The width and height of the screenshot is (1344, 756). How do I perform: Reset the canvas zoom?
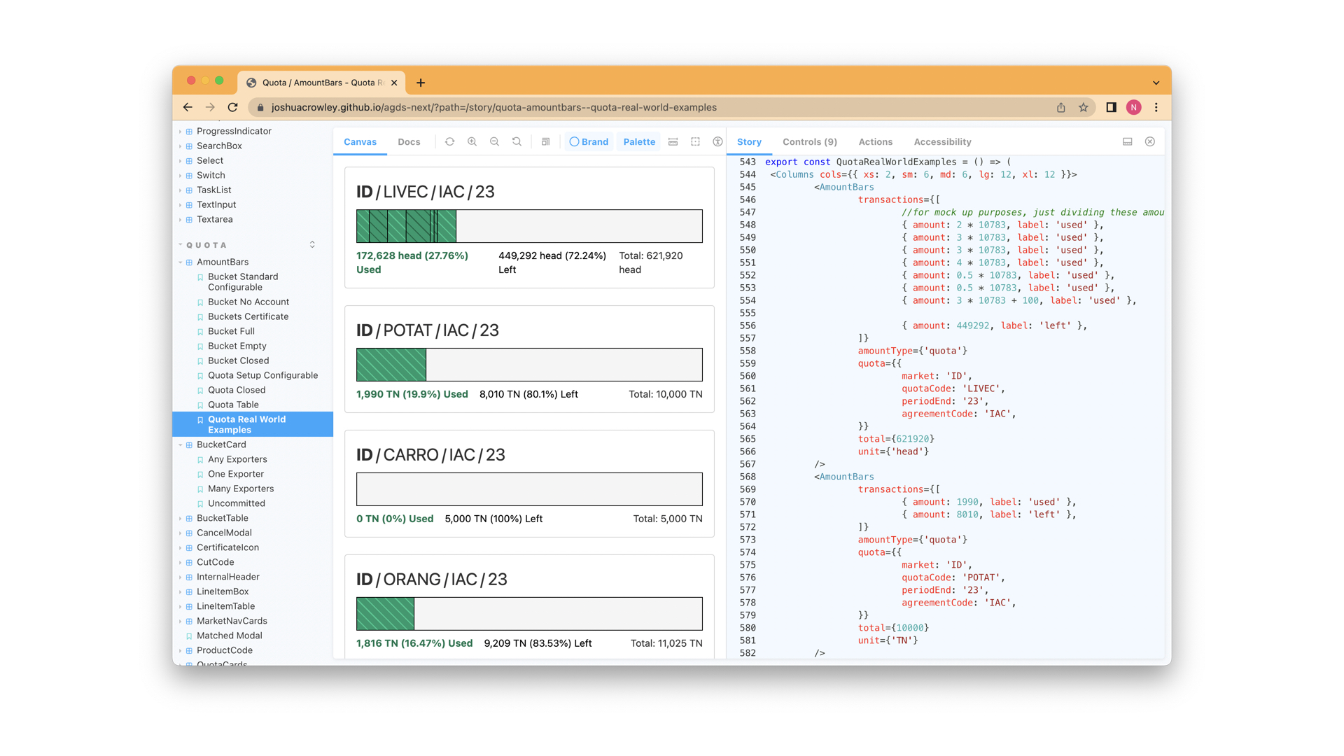click(x=517, y=141)
